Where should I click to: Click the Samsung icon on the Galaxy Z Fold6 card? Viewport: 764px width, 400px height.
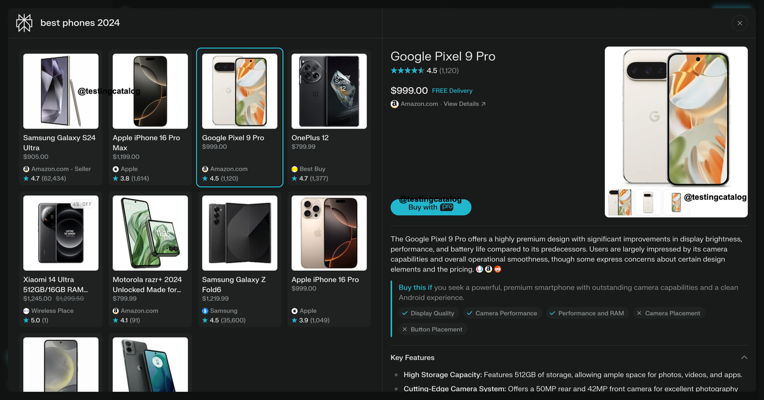(x=204, y=310)
